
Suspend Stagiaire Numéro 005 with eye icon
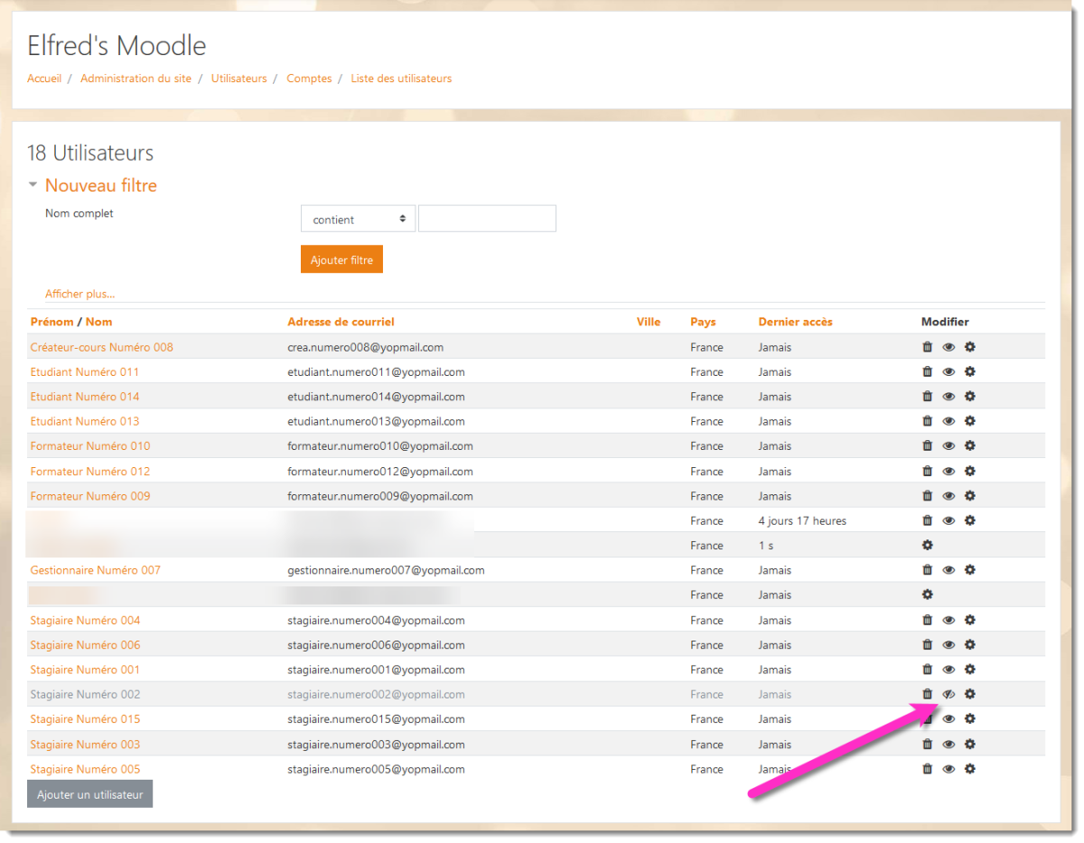tap(948, 769)
